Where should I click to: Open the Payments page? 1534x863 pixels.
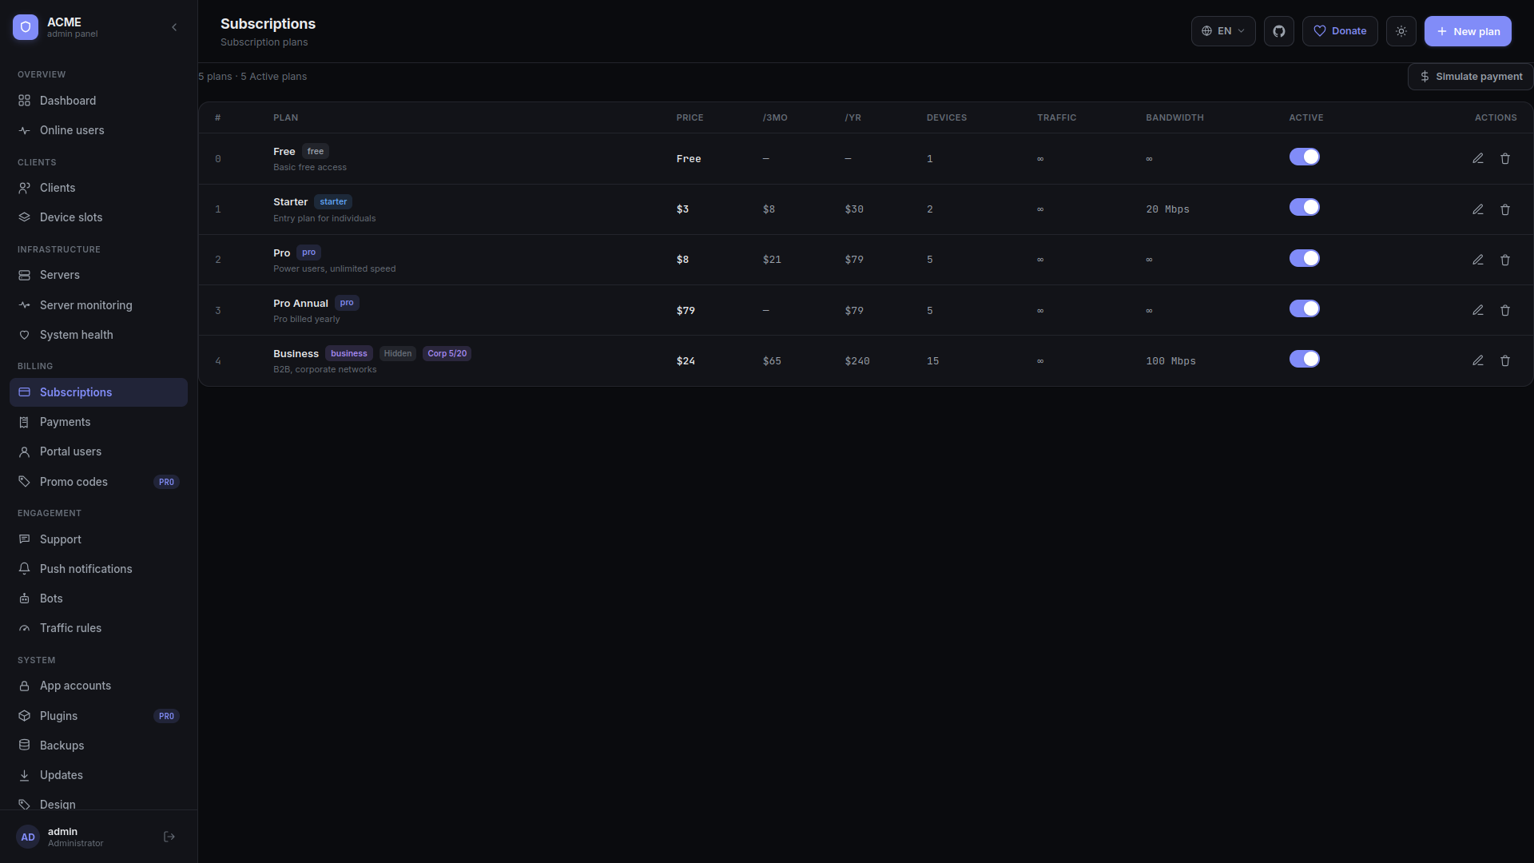coord(98,422)
